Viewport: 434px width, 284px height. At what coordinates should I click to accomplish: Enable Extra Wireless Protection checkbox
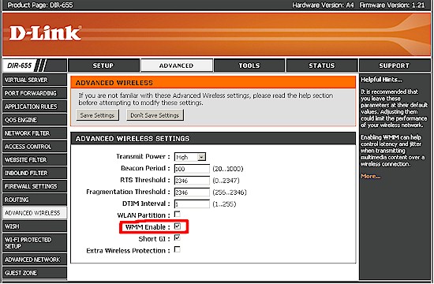tap(177, 249)
